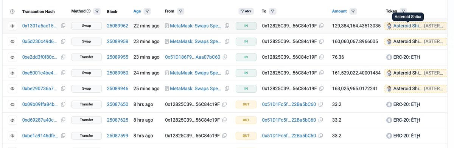This screenshot has height=148, width=454.
Task: Open the Amount column filter
Action: coord(353,11)
